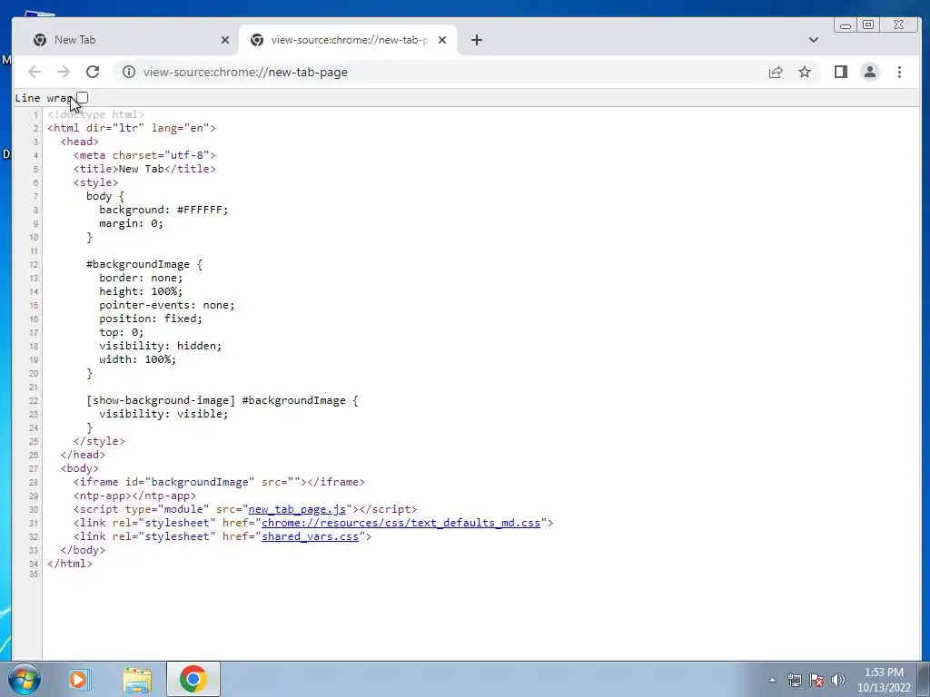Screen dimensions: 930x697
Task: Launch Windows Media Player from taskbar
Action: click(x=79, y=679)
